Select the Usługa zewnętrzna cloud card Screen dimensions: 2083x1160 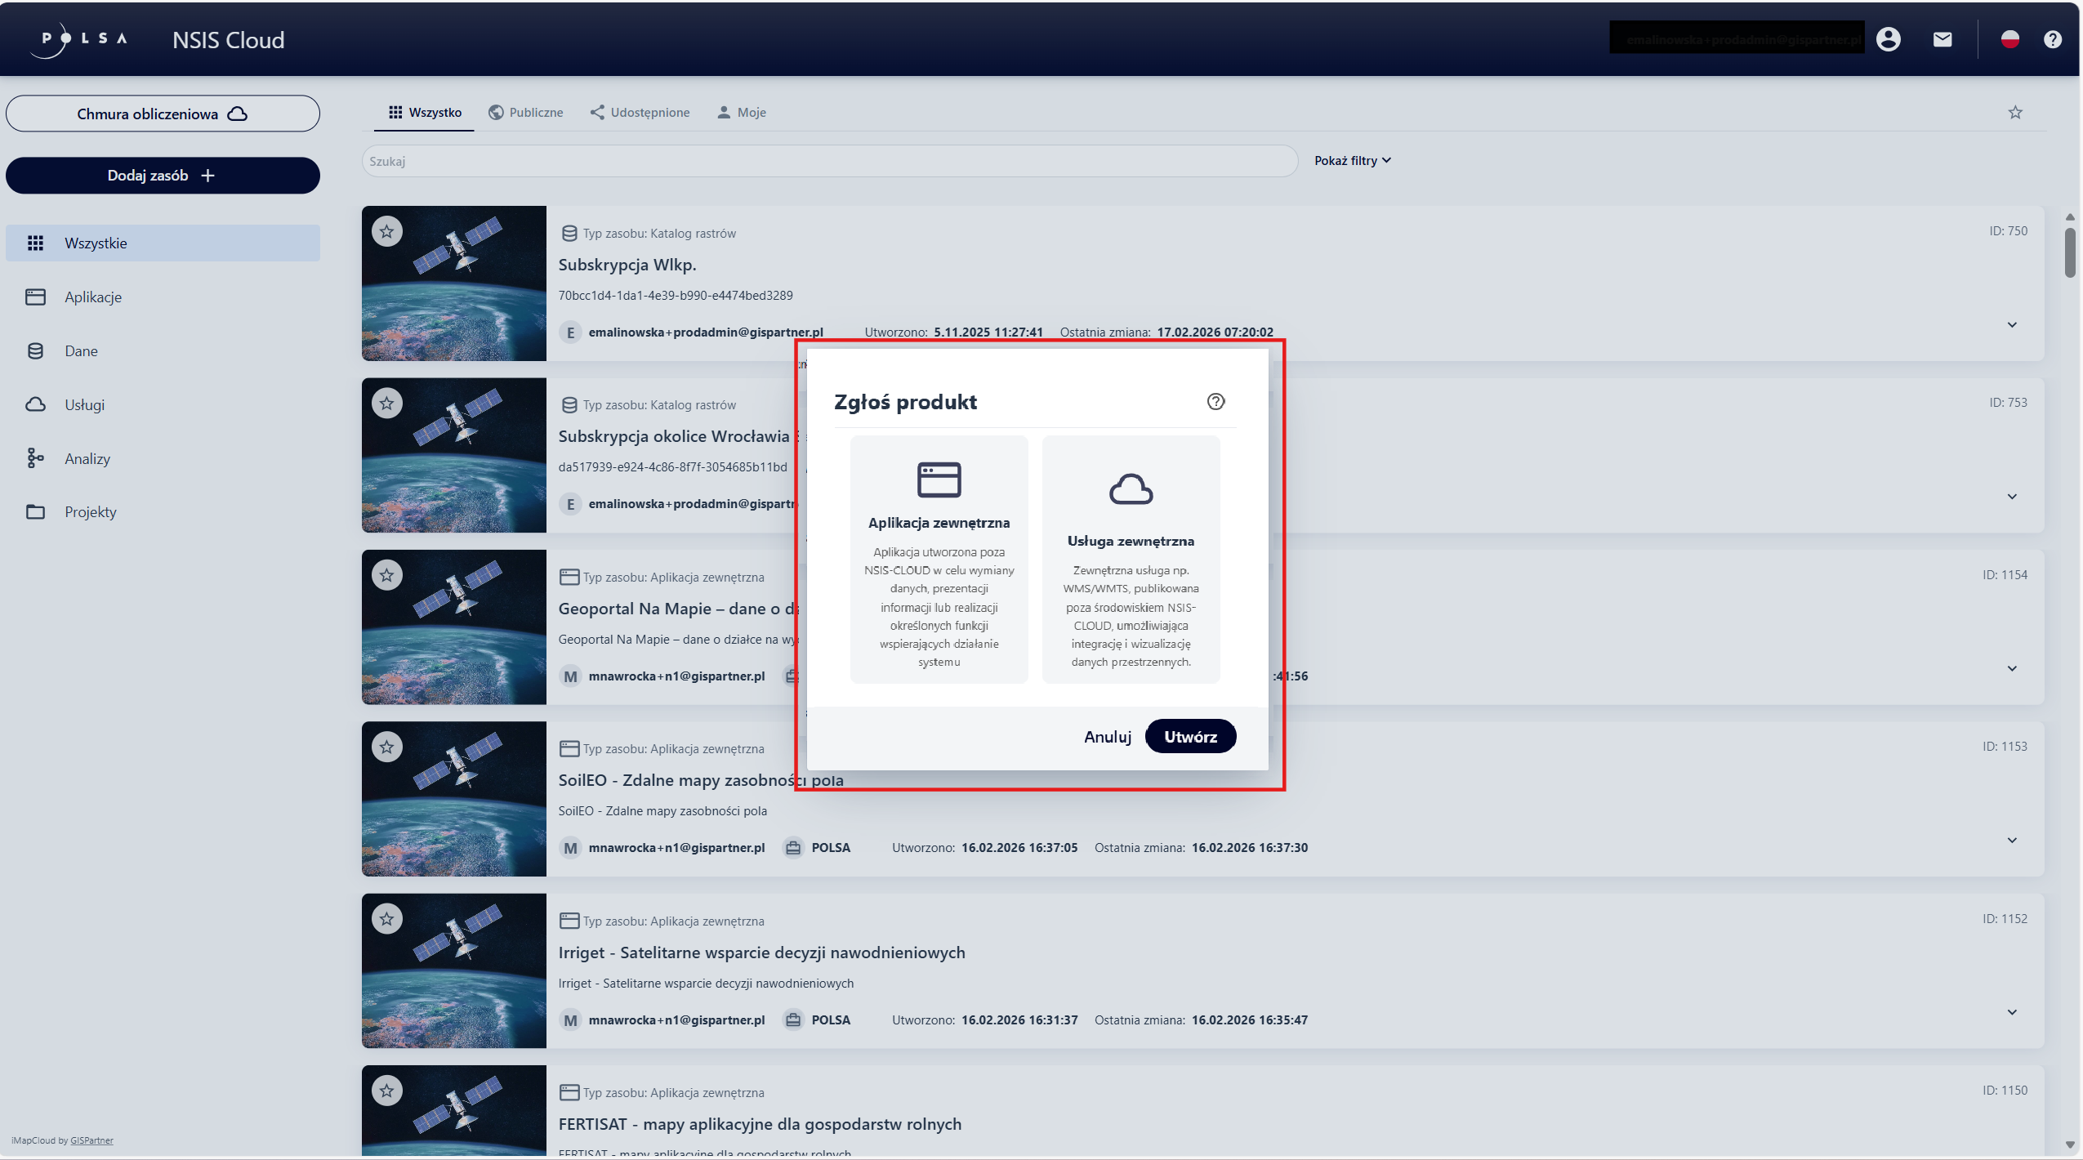click(x=1131, y=559)
